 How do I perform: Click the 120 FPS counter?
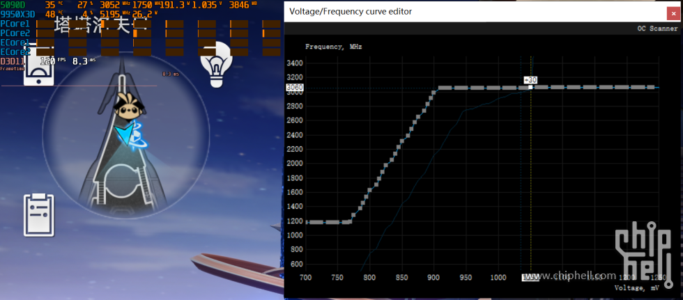tap(53, 61)
